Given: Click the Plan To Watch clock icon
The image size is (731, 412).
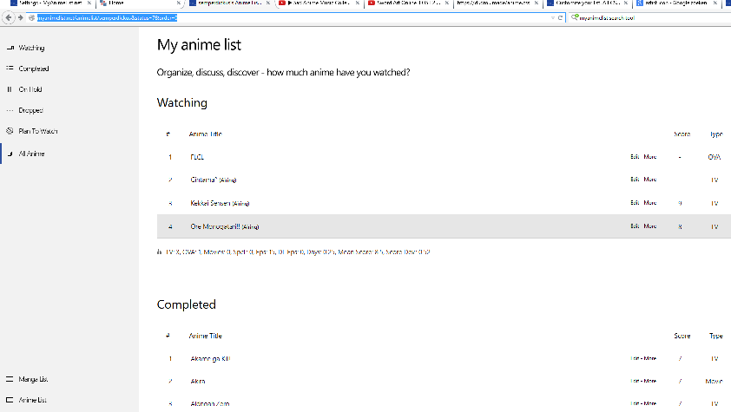Looking at the screenshot, I should (10, 131).
